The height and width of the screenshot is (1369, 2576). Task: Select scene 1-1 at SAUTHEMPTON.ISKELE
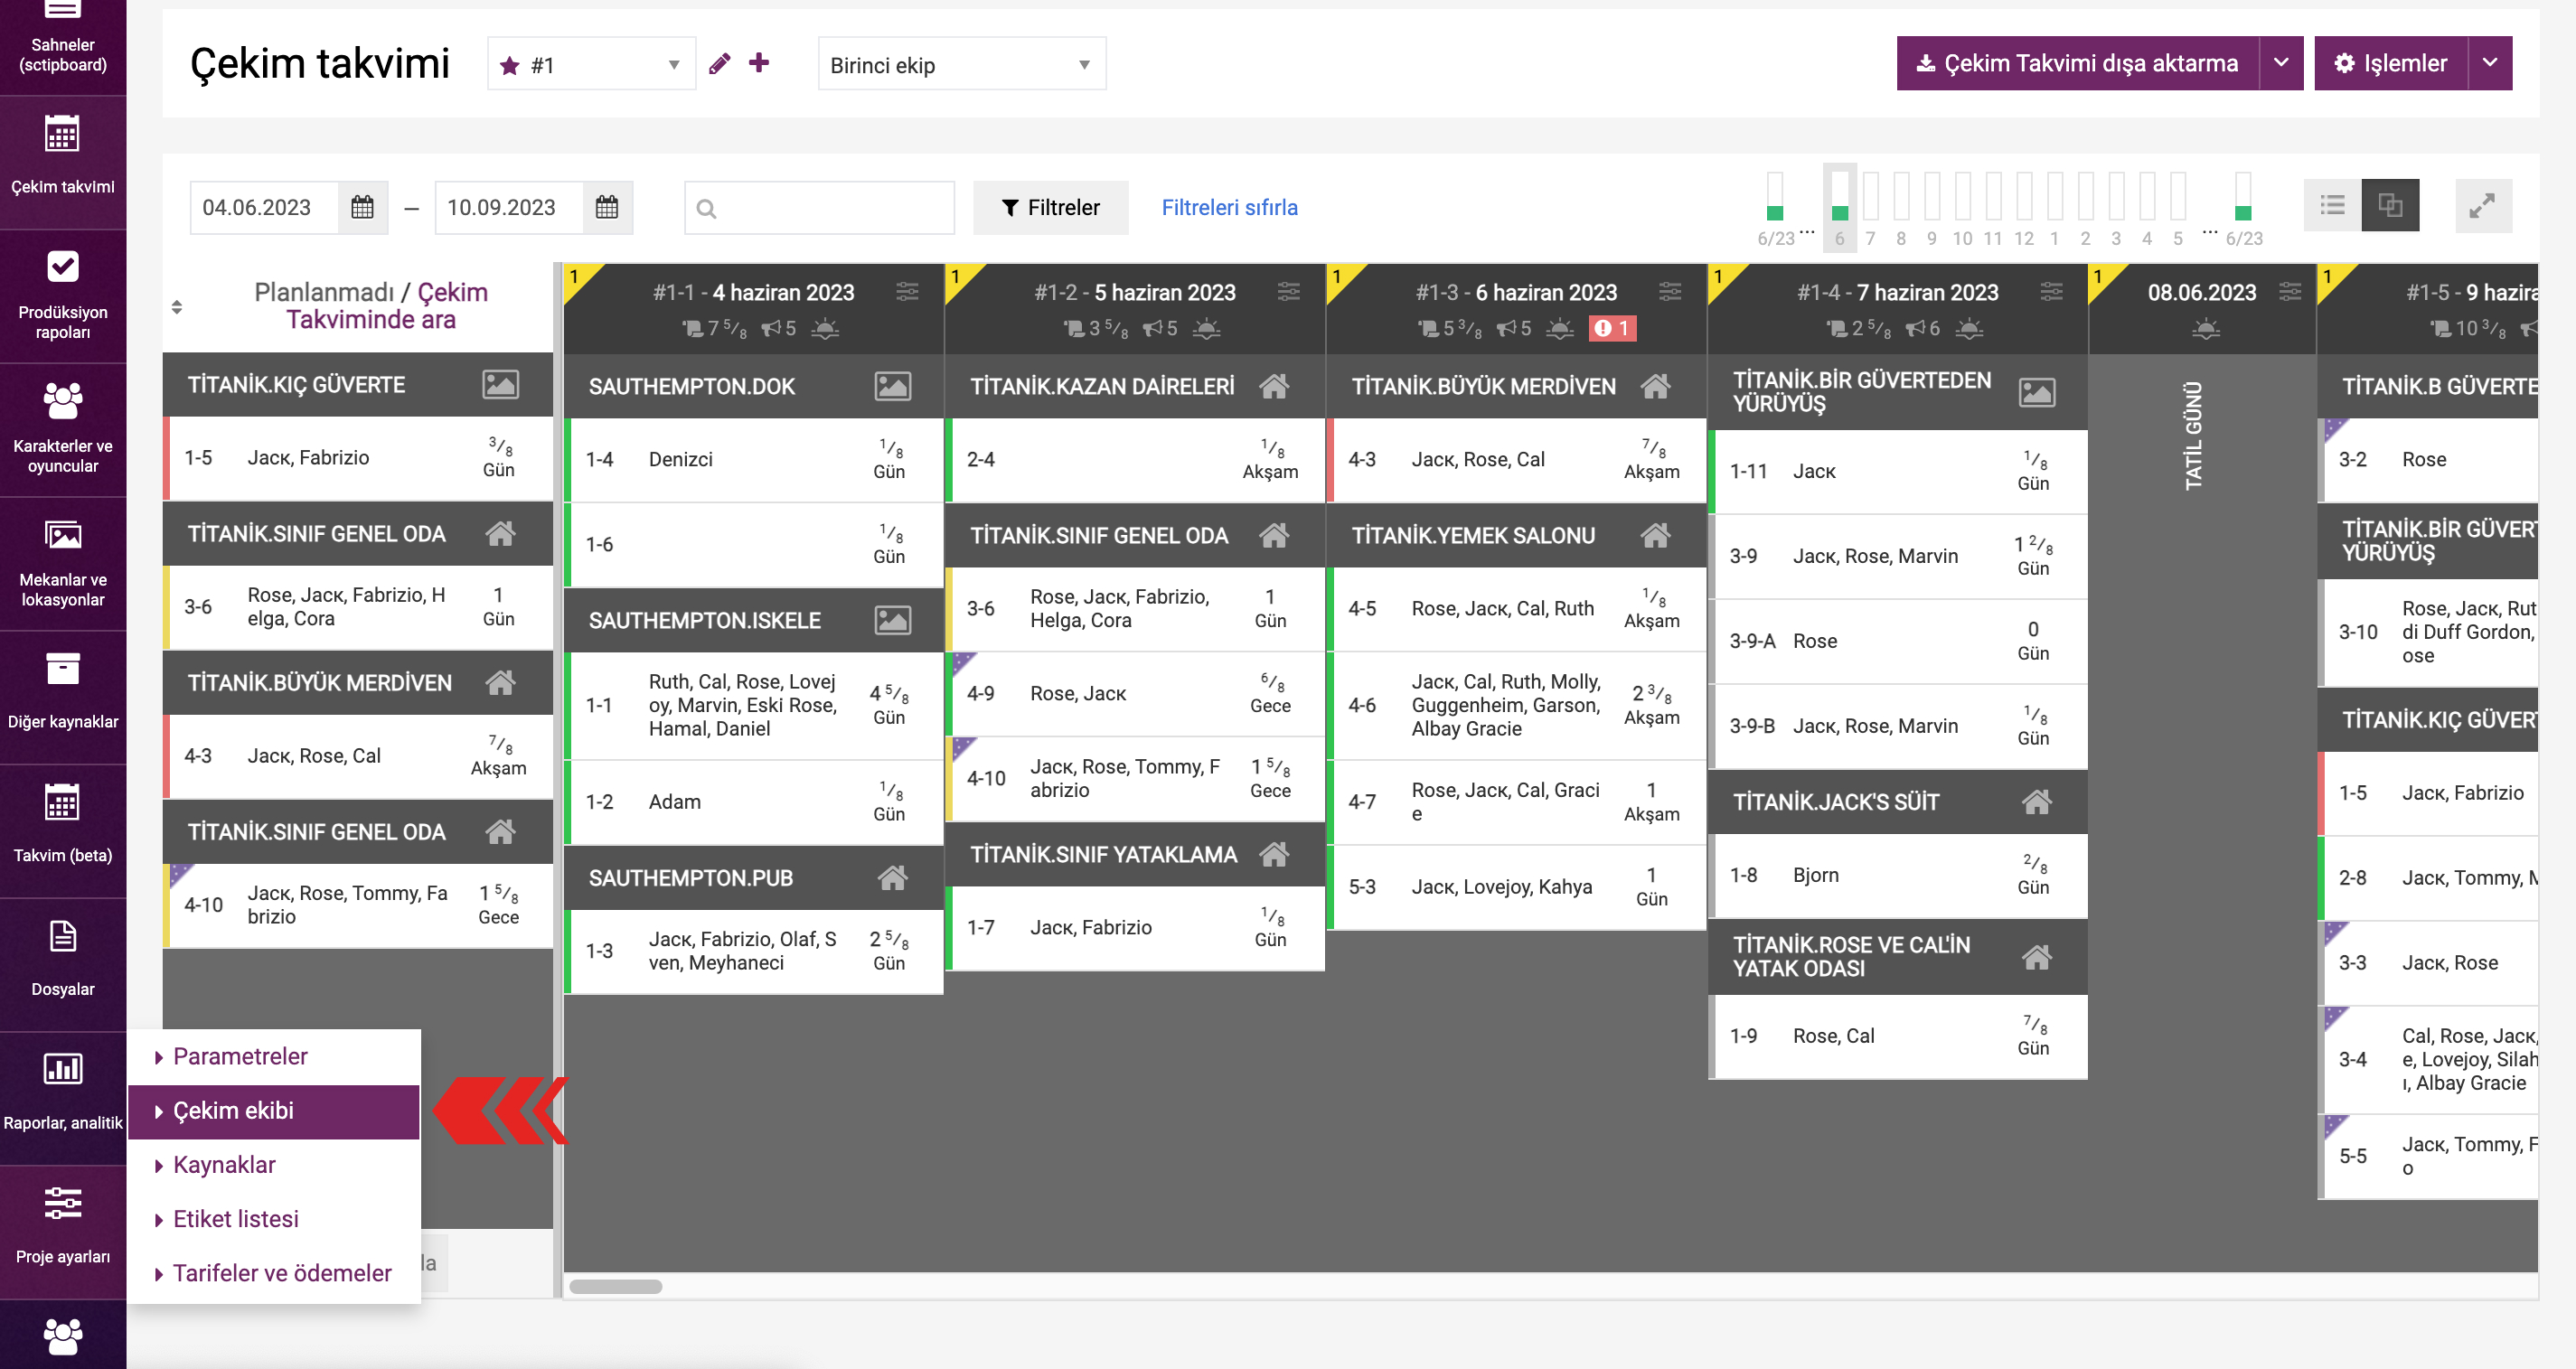pos(754,705)
